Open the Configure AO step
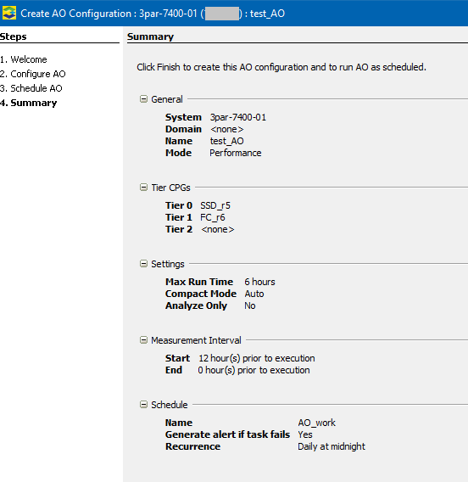Viewport: 468px width, 482px height. 33,74
